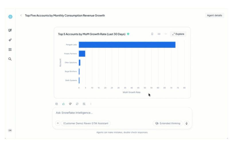Image resolution: width=238 pixels, height=141 pixels.
Task: Open chart more options ellipsis
Action: [x=166, y=34]
